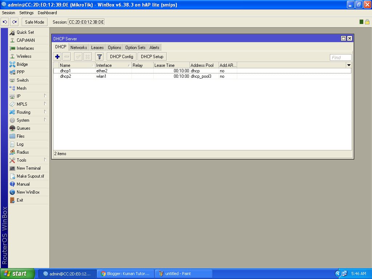Select the dhcp2 row name

[x=65, y=76]
